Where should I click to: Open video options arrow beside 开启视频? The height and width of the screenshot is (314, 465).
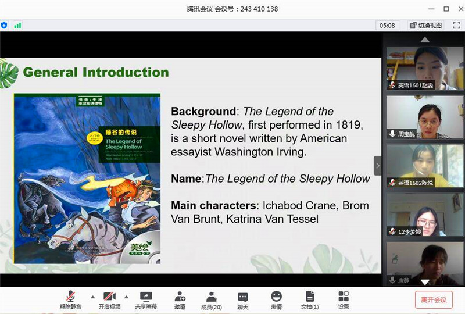point(127,296)
